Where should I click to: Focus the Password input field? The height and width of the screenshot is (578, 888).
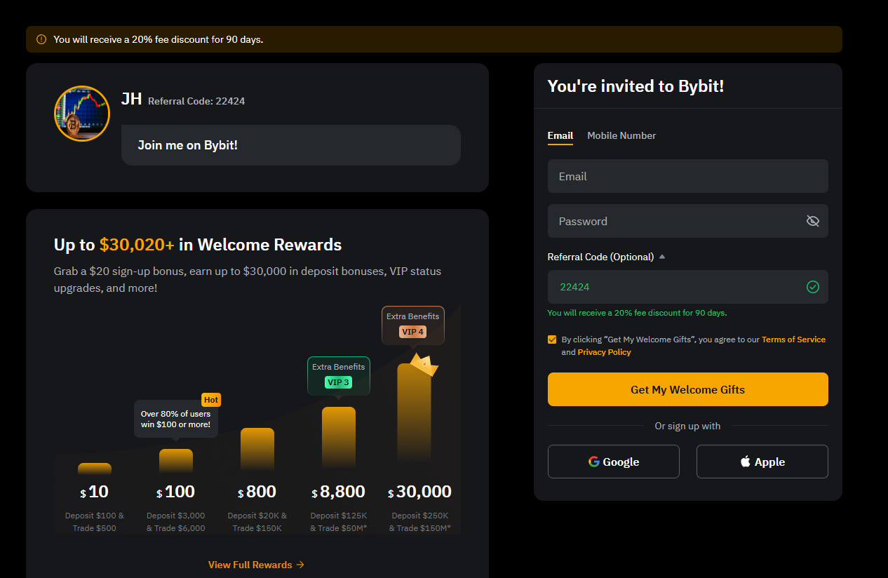point(688,221)
